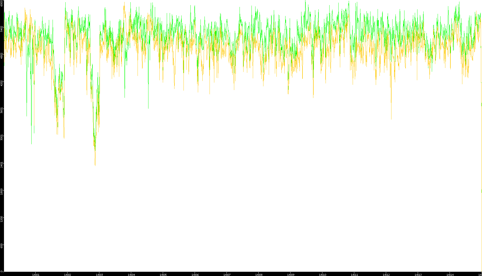Click the lowest orange dip before 14:03
482x276 pixels.
click(95, 165)
